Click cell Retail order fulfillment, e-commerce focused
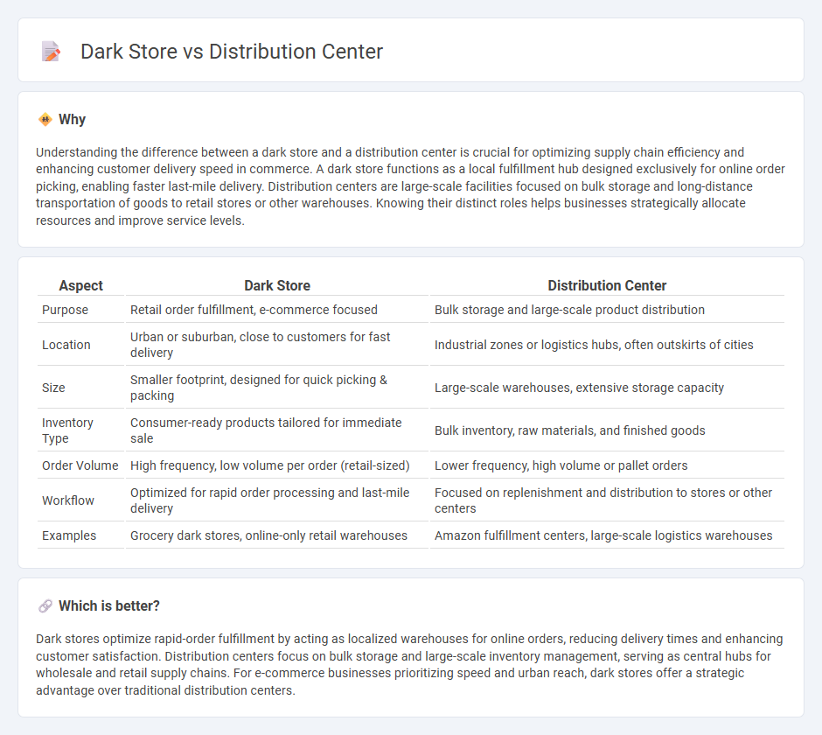The height and width of the screenshot is (735, 822). point(277,310)
